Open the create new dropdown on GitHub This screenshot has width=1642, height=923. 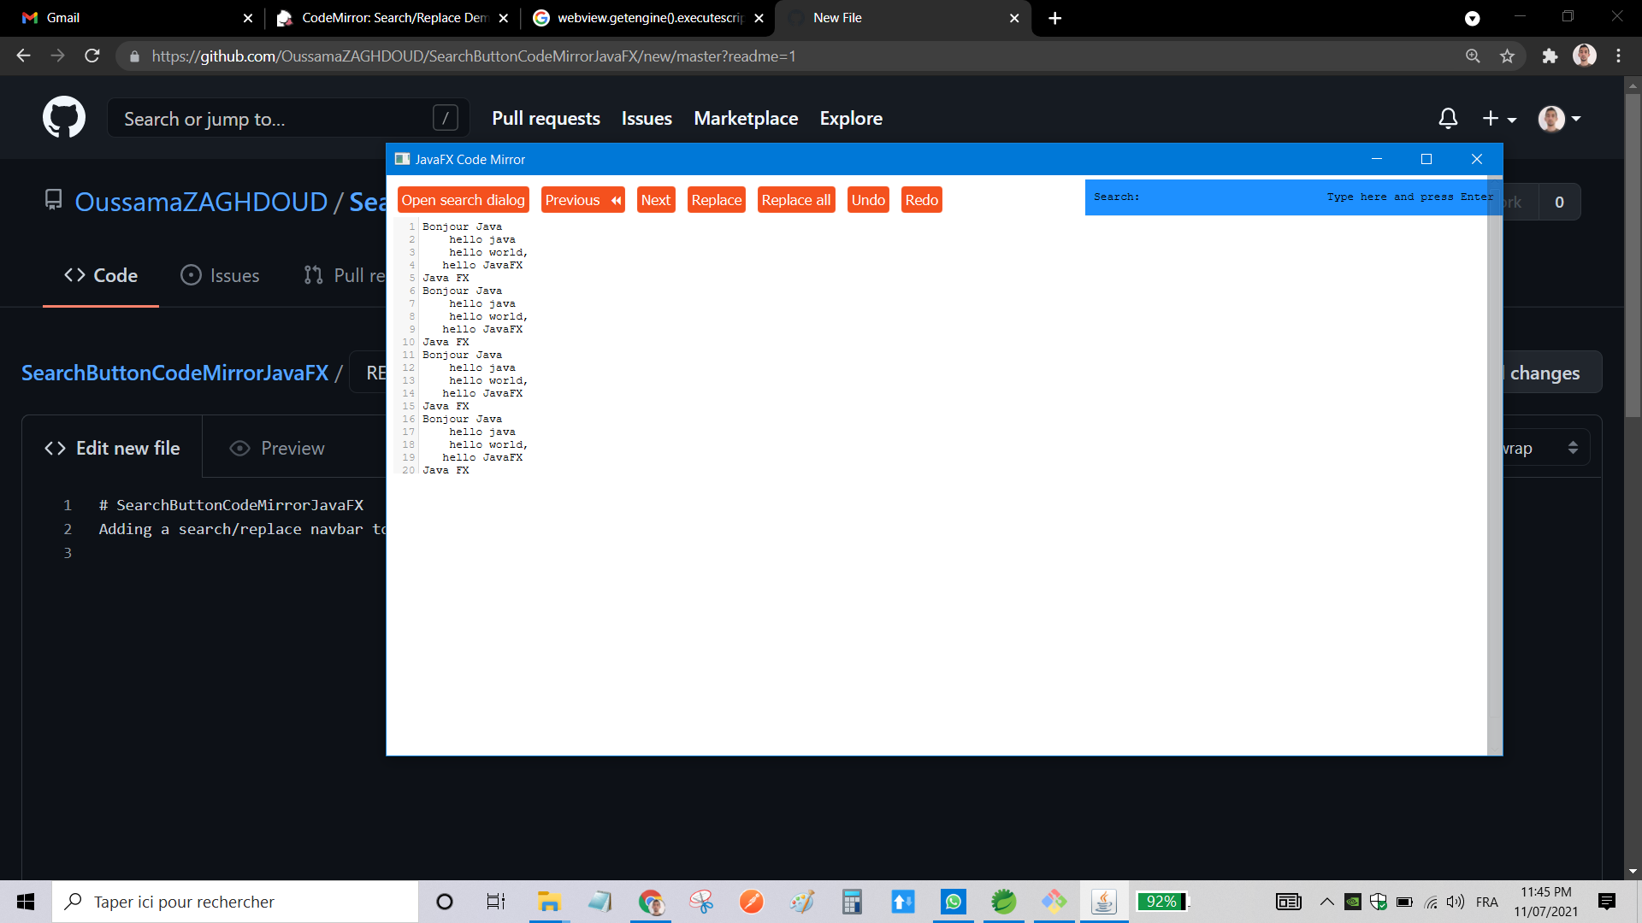point(1498,119)
